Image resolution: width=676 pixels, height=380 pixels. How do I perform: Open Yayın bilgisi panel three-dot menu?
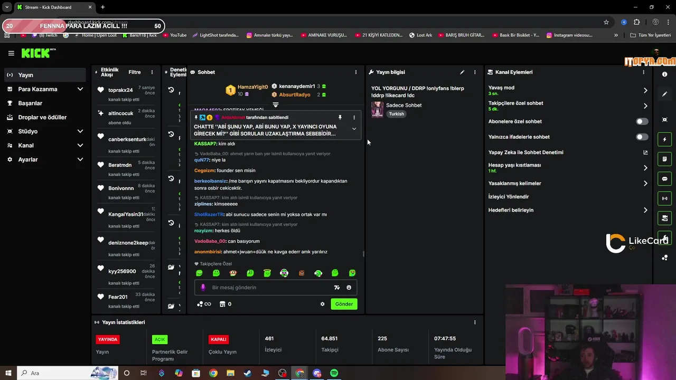pos(475,72)
